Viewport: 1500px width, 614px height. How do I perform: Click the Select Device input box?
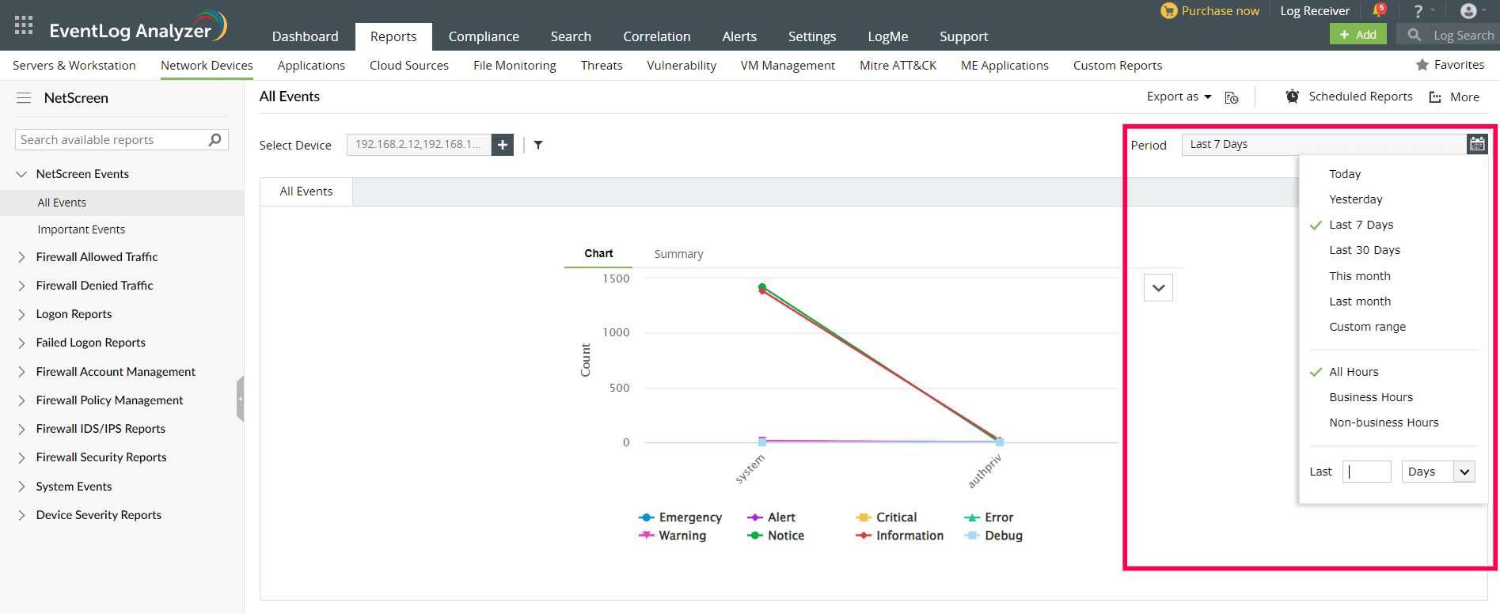pos(419,145)
